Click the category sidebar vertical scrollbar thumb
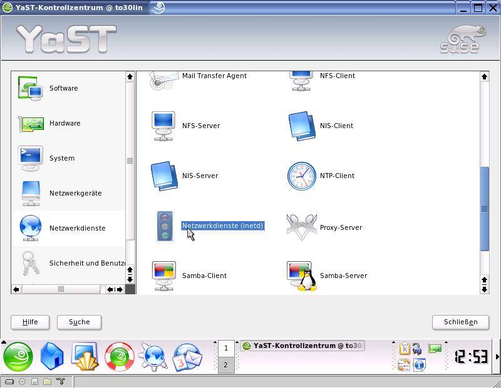The height and width of the screenshot is (388, 501). pyautogui.click(x=130, y=161)
